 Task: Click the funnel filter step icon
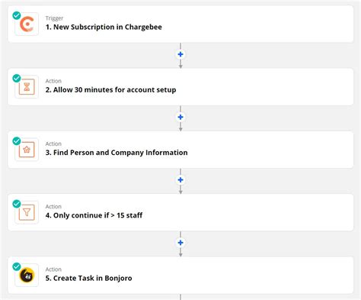(27, 212)
